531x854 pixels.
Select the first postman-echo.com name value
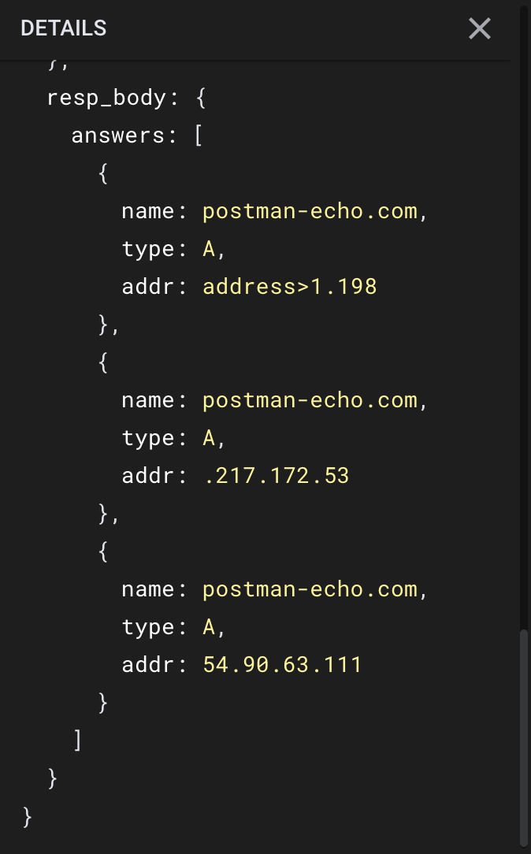coord(310,210)
